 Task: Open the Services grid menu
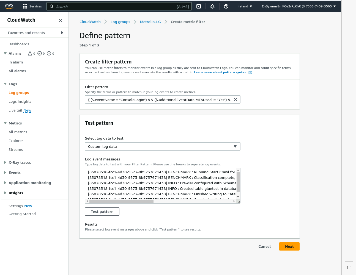[32, 6]
